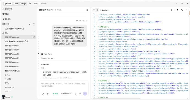Start a new task with 新建任务
190x100 pixels.
(7, 9)
